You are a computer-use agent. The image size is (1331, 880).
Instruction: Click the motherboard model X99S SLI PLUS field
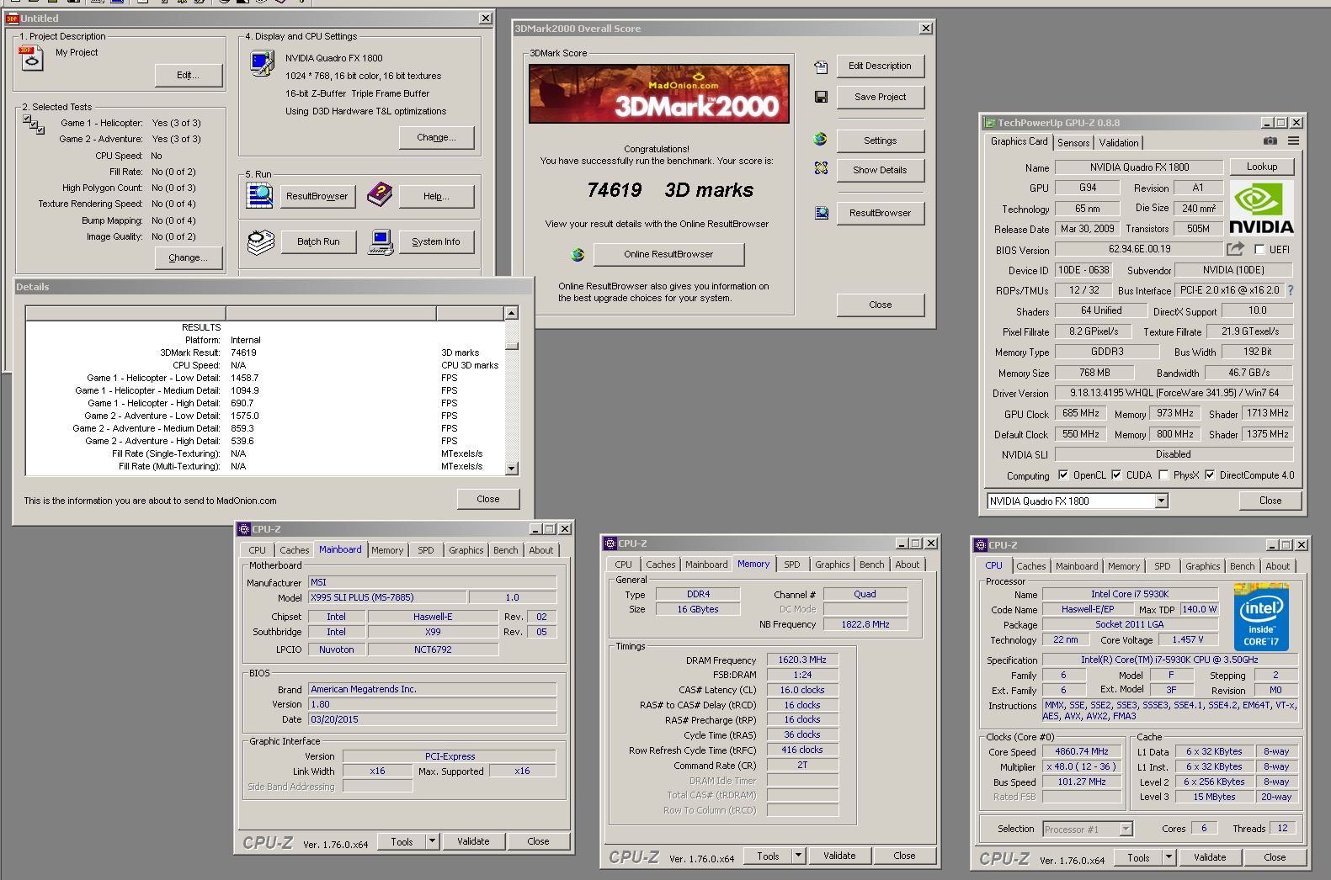389,597
